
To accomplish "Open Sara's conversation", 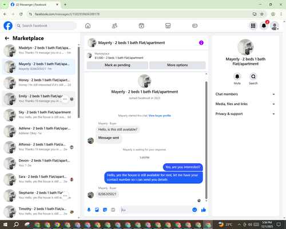I will [x=39, y=179].
